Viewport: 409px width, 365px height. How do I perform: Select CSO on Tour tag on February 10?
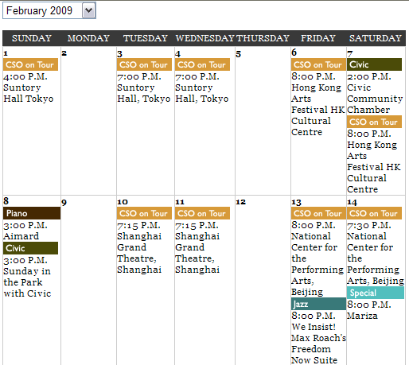144,213
